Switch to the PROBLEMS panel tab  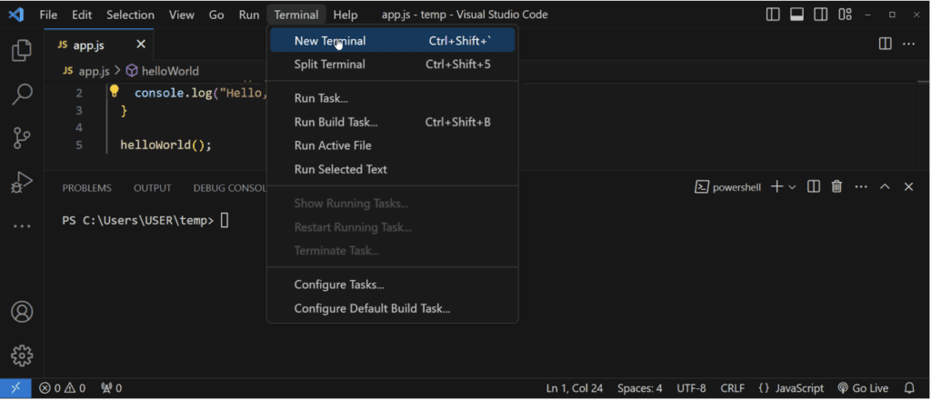click(x=87, y=188)
